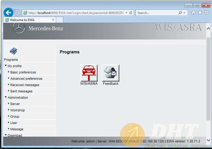Click the browser forward arrow
This screenshot has height=149, width=212.
[x=18, y=13]
